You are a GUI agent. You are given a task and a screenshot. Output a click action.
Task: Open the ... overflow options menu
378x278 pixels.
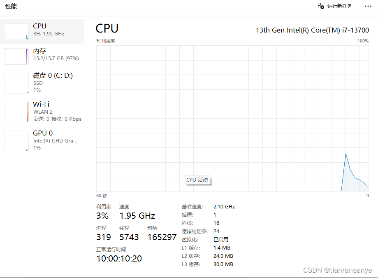click(368, 6)
